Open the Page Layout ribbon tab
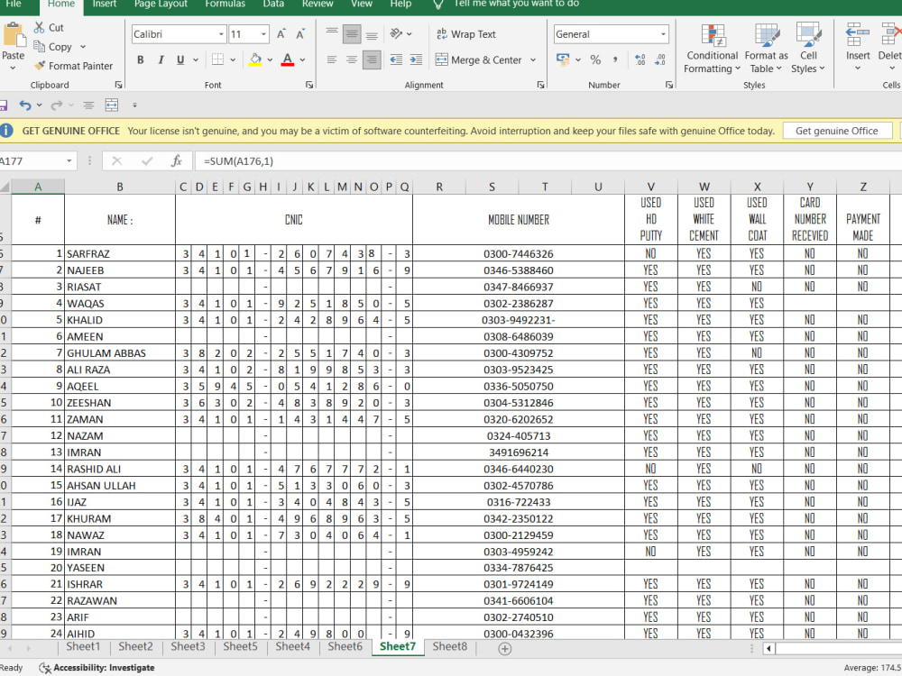902x676 pixels. (x=161, y=4)
